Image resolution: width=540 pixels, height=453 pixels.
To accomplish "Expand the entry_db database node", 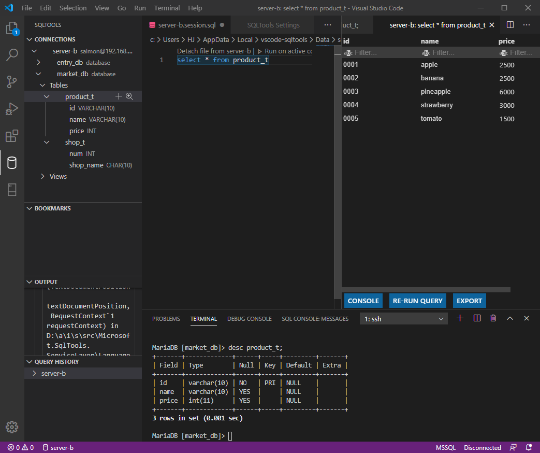I will [x=38, y=62].
